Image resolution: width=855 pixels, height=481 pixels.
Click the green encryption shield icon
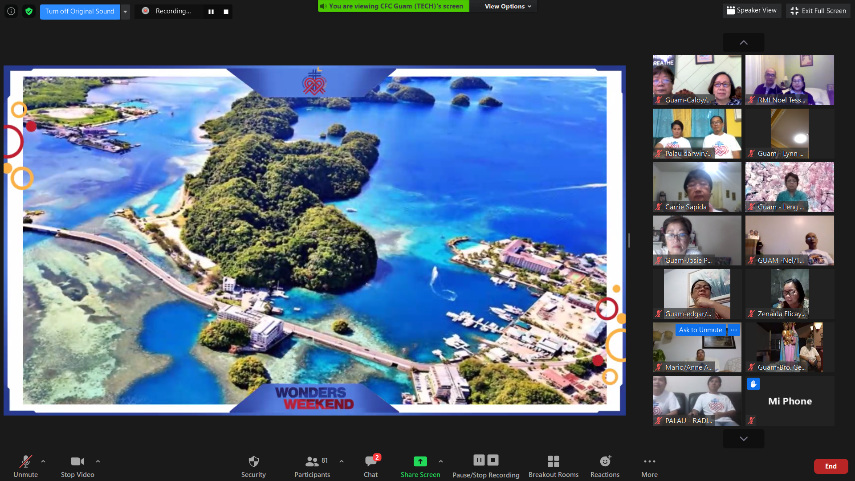pos(29,11)
